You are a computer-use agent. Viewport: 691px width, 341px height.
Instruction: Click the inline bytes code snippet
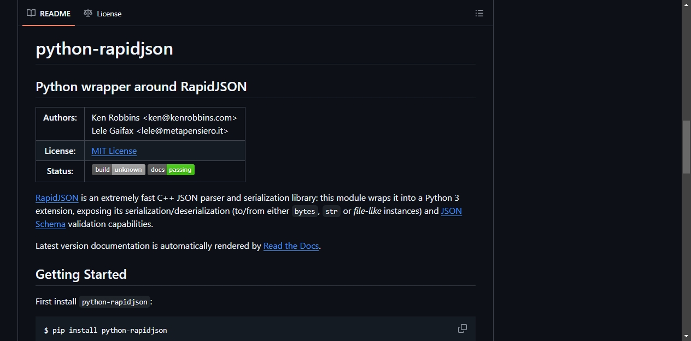pos(304,211)
